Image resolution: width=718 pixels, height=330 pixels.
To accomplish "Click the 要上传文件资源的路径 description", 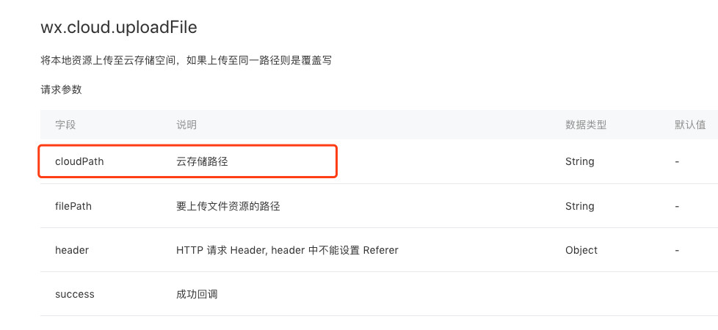I will (228, 206).
